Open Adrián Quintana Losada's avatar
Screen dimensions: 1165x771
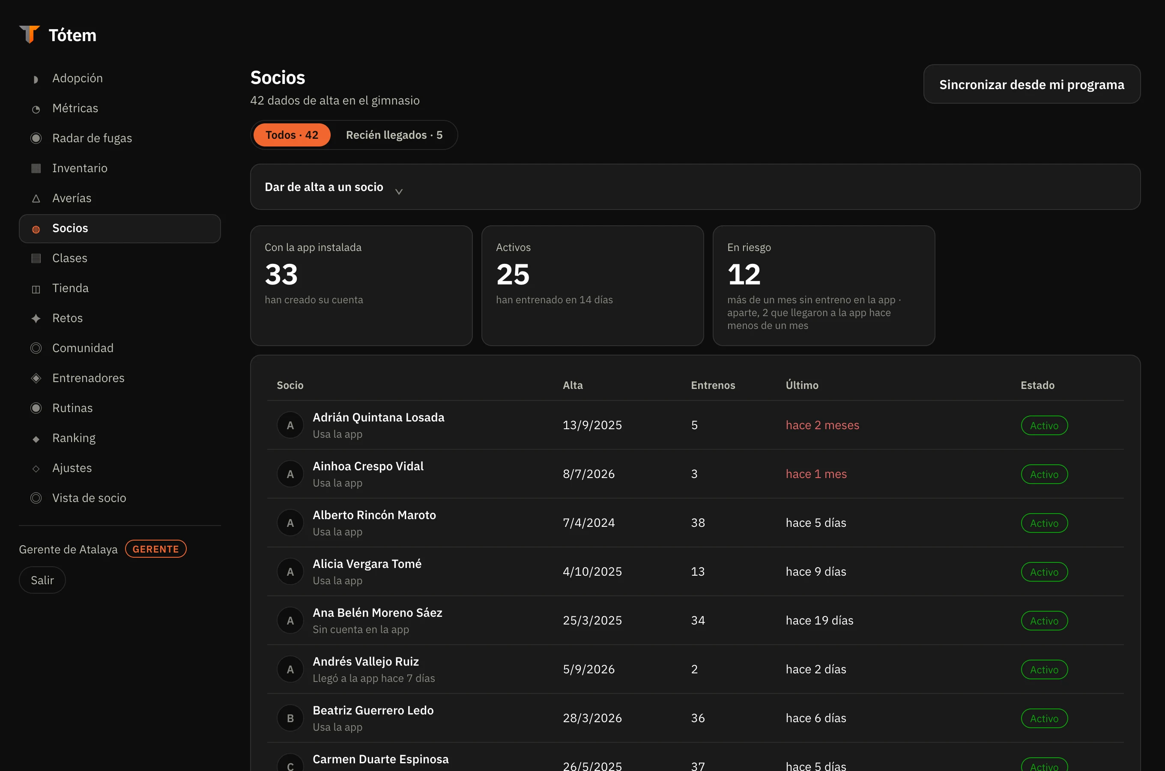click(290, 425)
